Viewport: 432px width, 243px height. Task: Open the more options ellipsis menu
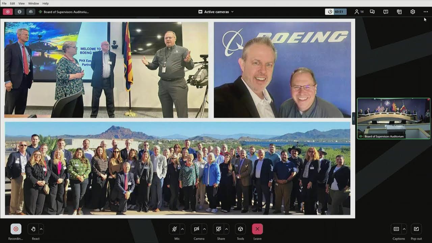click(x=426, y=12)
